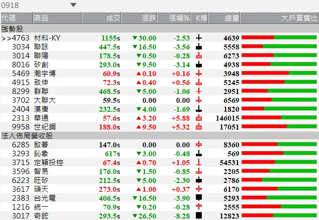The width and height of the screenshot is (319, 220).
Task: Click K-bar candle icon for 碩天
Action: coord(199,189)
